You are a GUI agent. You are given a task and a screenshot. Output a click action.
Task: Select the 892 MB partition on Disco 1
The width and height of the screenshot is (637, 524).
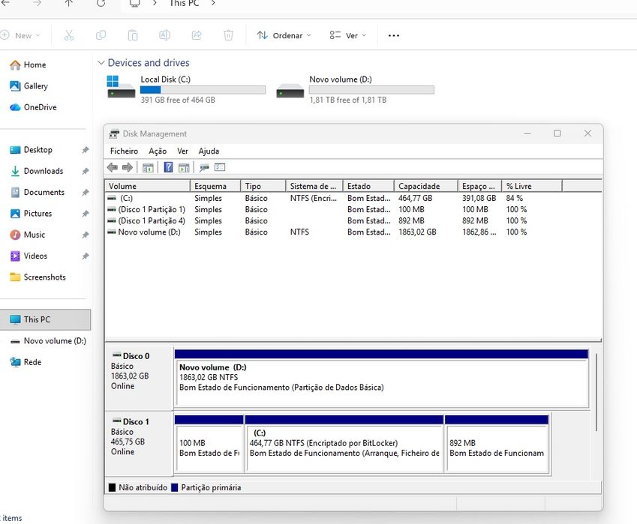pyautogui.click(x=497, y=444)
